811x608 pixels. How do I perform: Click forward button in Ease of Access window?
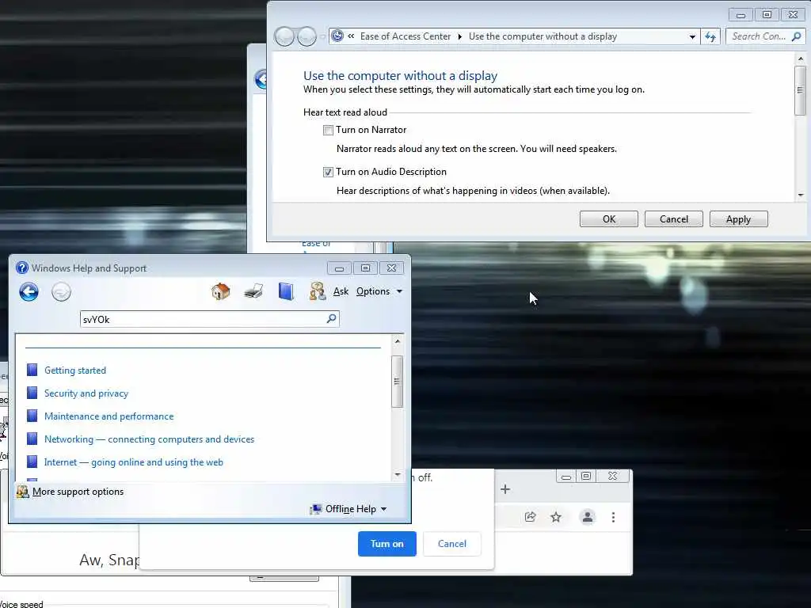pyautogui.click(x=307, y=36)
